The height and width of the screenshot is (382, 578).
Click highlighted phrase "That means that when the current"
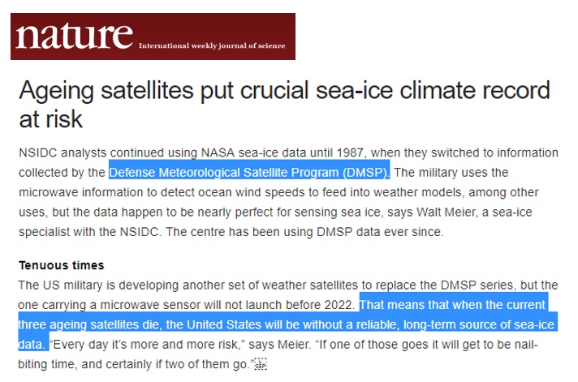452,305
